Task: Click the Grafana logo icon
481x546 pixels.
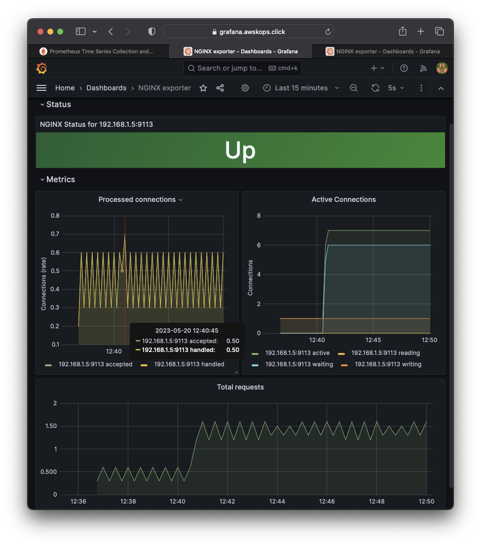Action: click(x=42, y=68)
